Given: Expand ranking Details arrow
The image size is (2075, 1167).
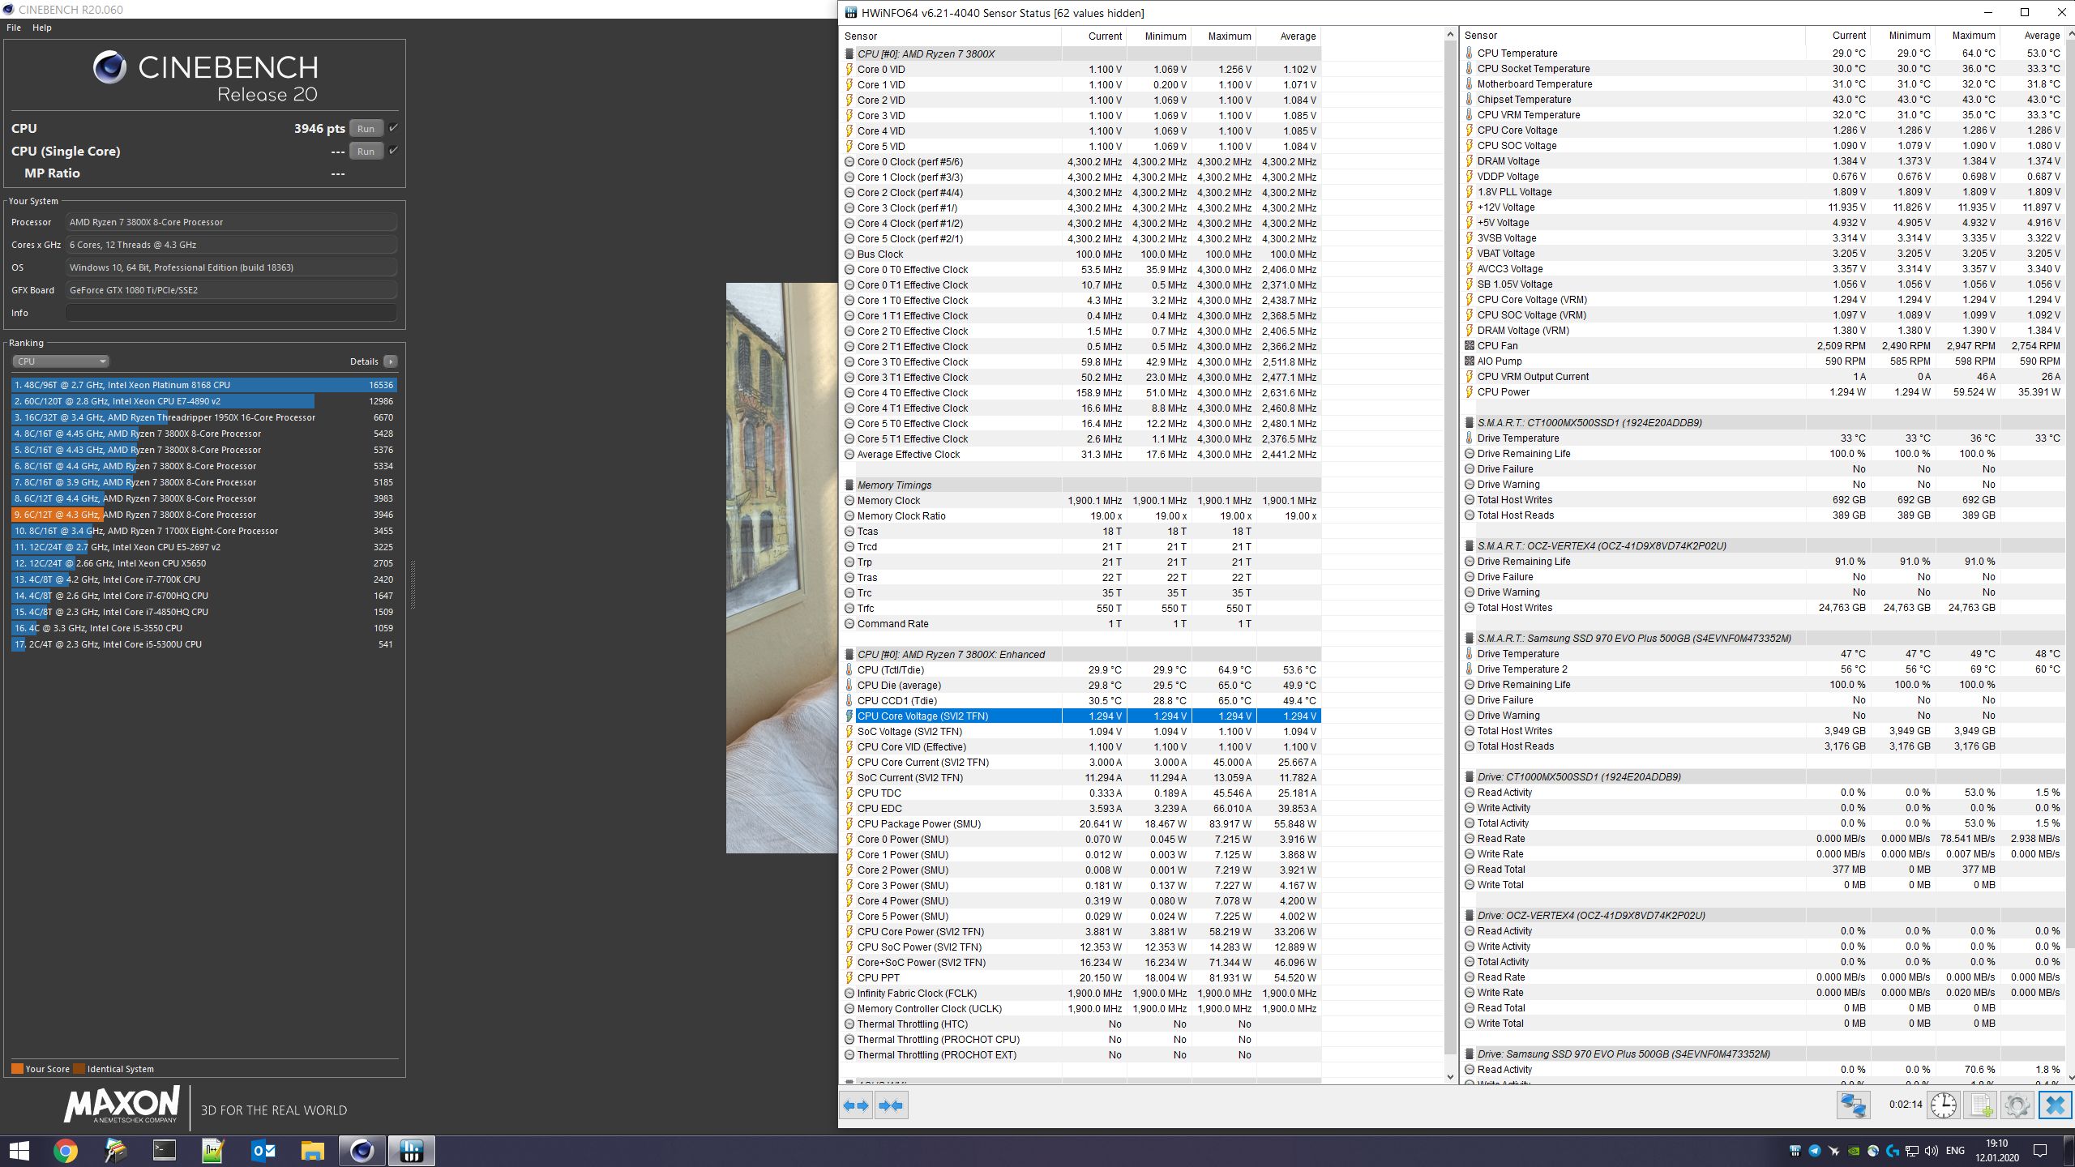Looking at the screenshot, I should click(391, 361).
